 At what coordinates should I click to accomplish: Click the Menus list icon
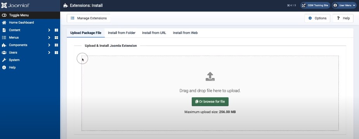click(4, 37)
